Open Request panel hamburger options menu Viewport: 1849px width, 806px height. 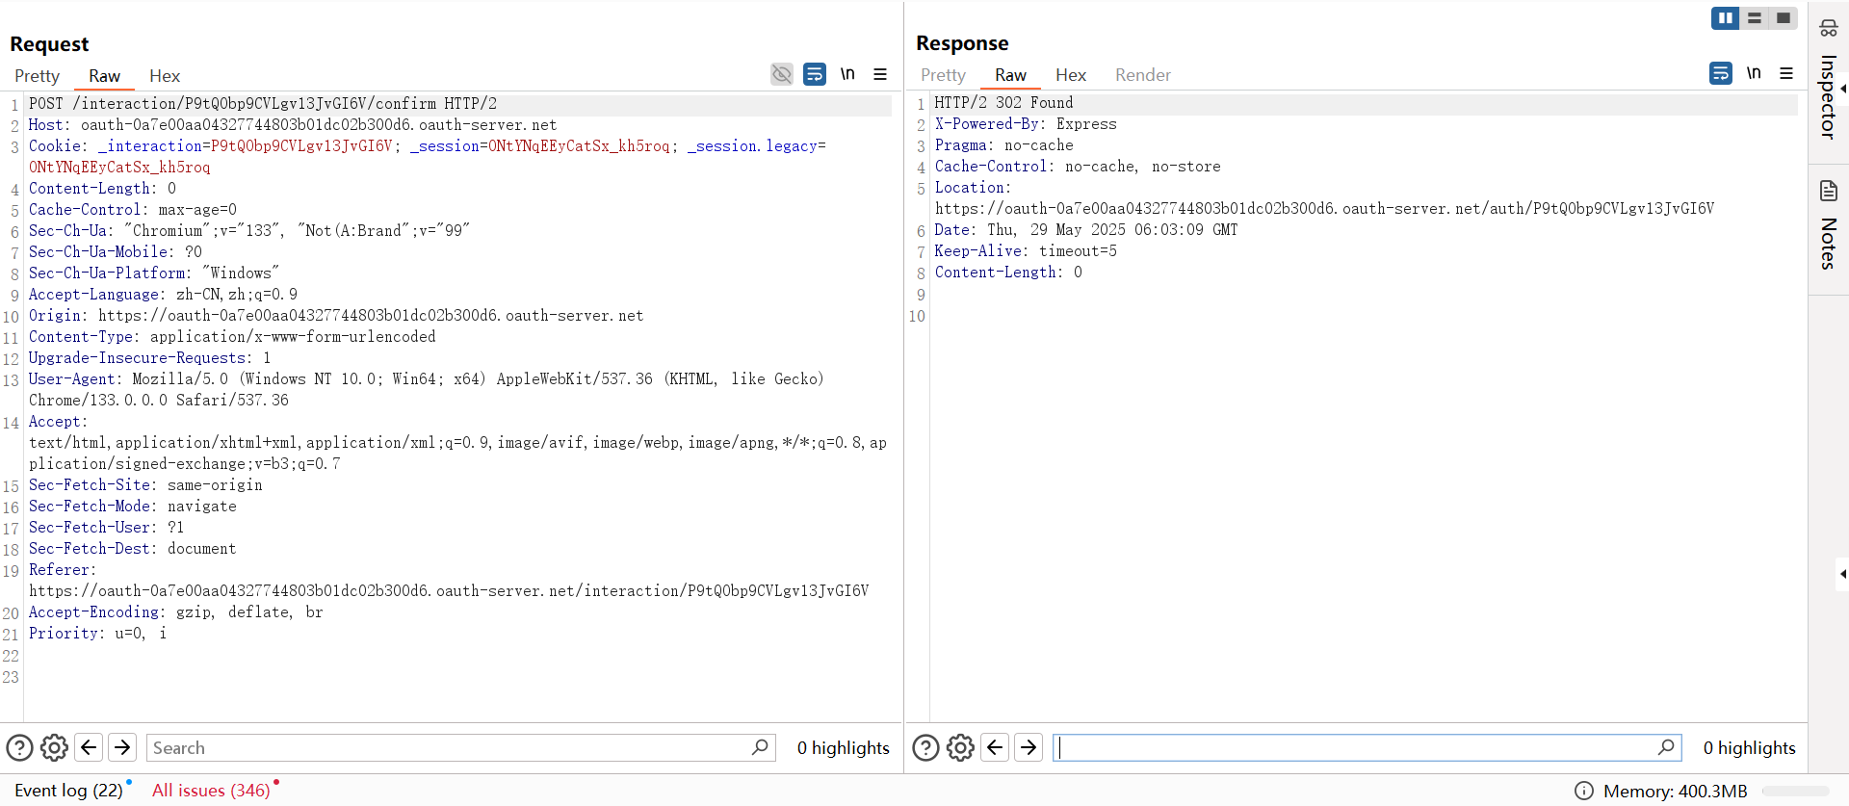click(x=880, y=74)
